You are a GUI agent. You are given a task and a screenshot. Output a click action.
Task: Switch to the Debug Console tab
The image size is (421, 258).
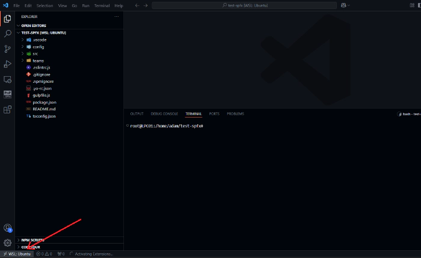click(x=164, y=113)
